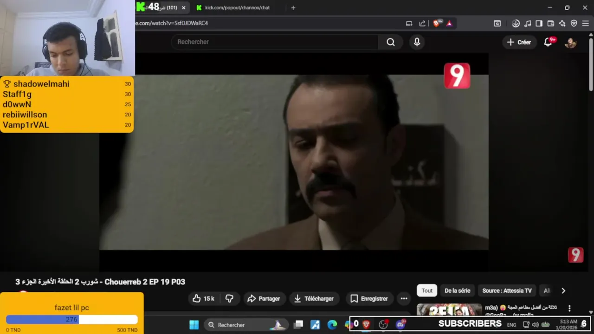Open the Windows Start menu
This screenshot has height=334, width=594.
click(194, 325)
